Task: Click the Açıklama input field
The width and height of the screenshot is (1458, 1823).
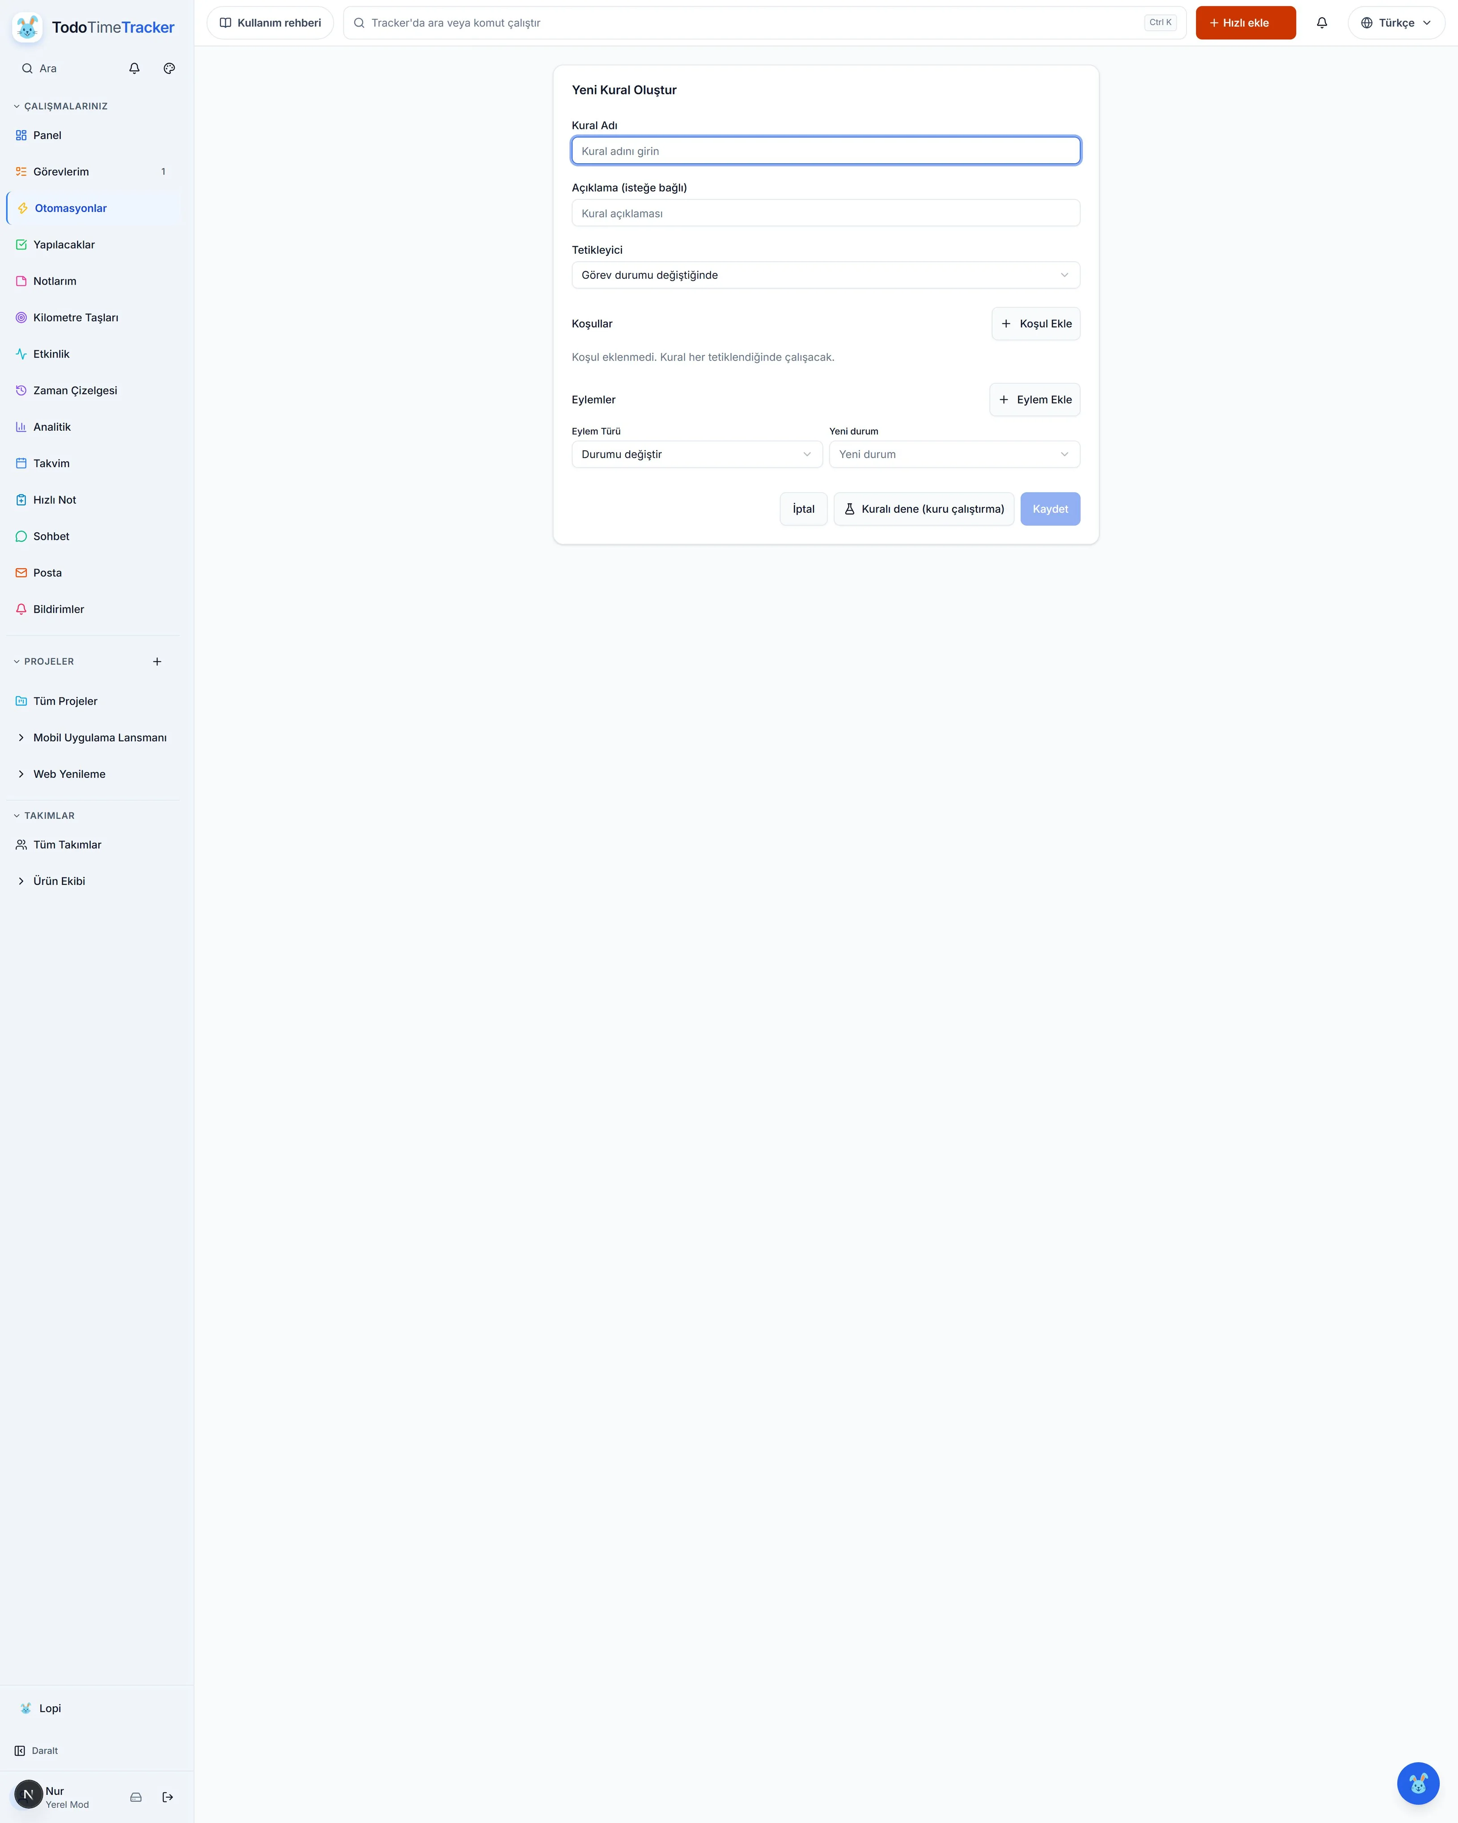Action: 826,213
